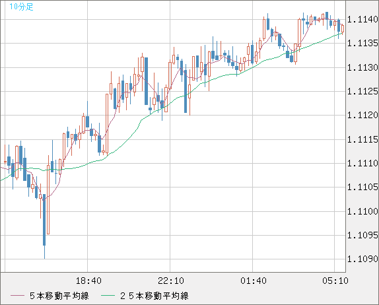Click the 25本移動平均線 legend text
379x305 pixels.
tap(155, 296)
